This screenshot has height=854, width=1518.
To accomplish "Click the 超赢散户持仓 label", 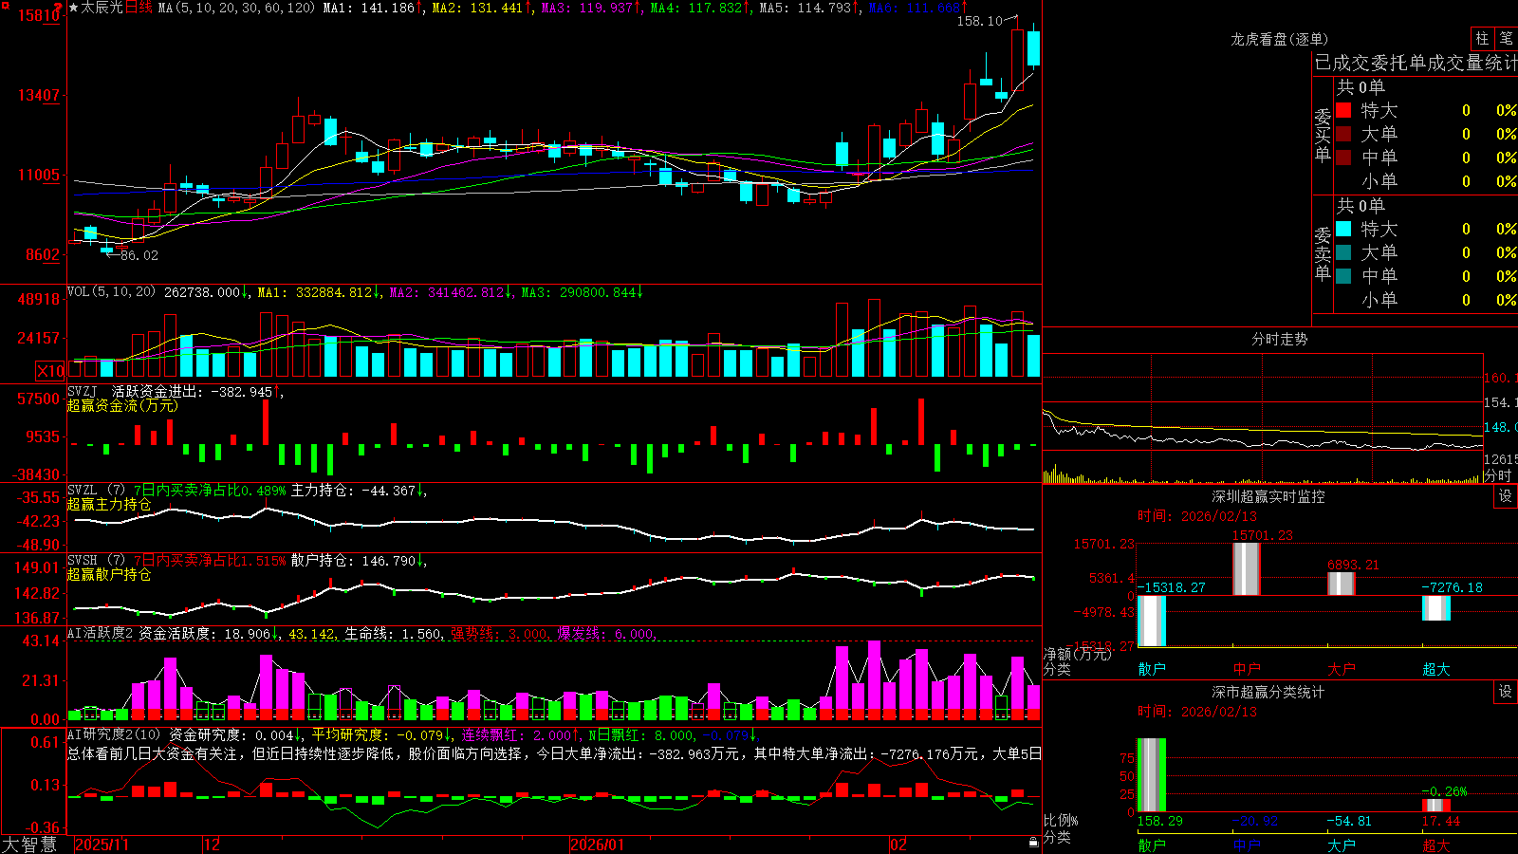I will tap(109, 574).
